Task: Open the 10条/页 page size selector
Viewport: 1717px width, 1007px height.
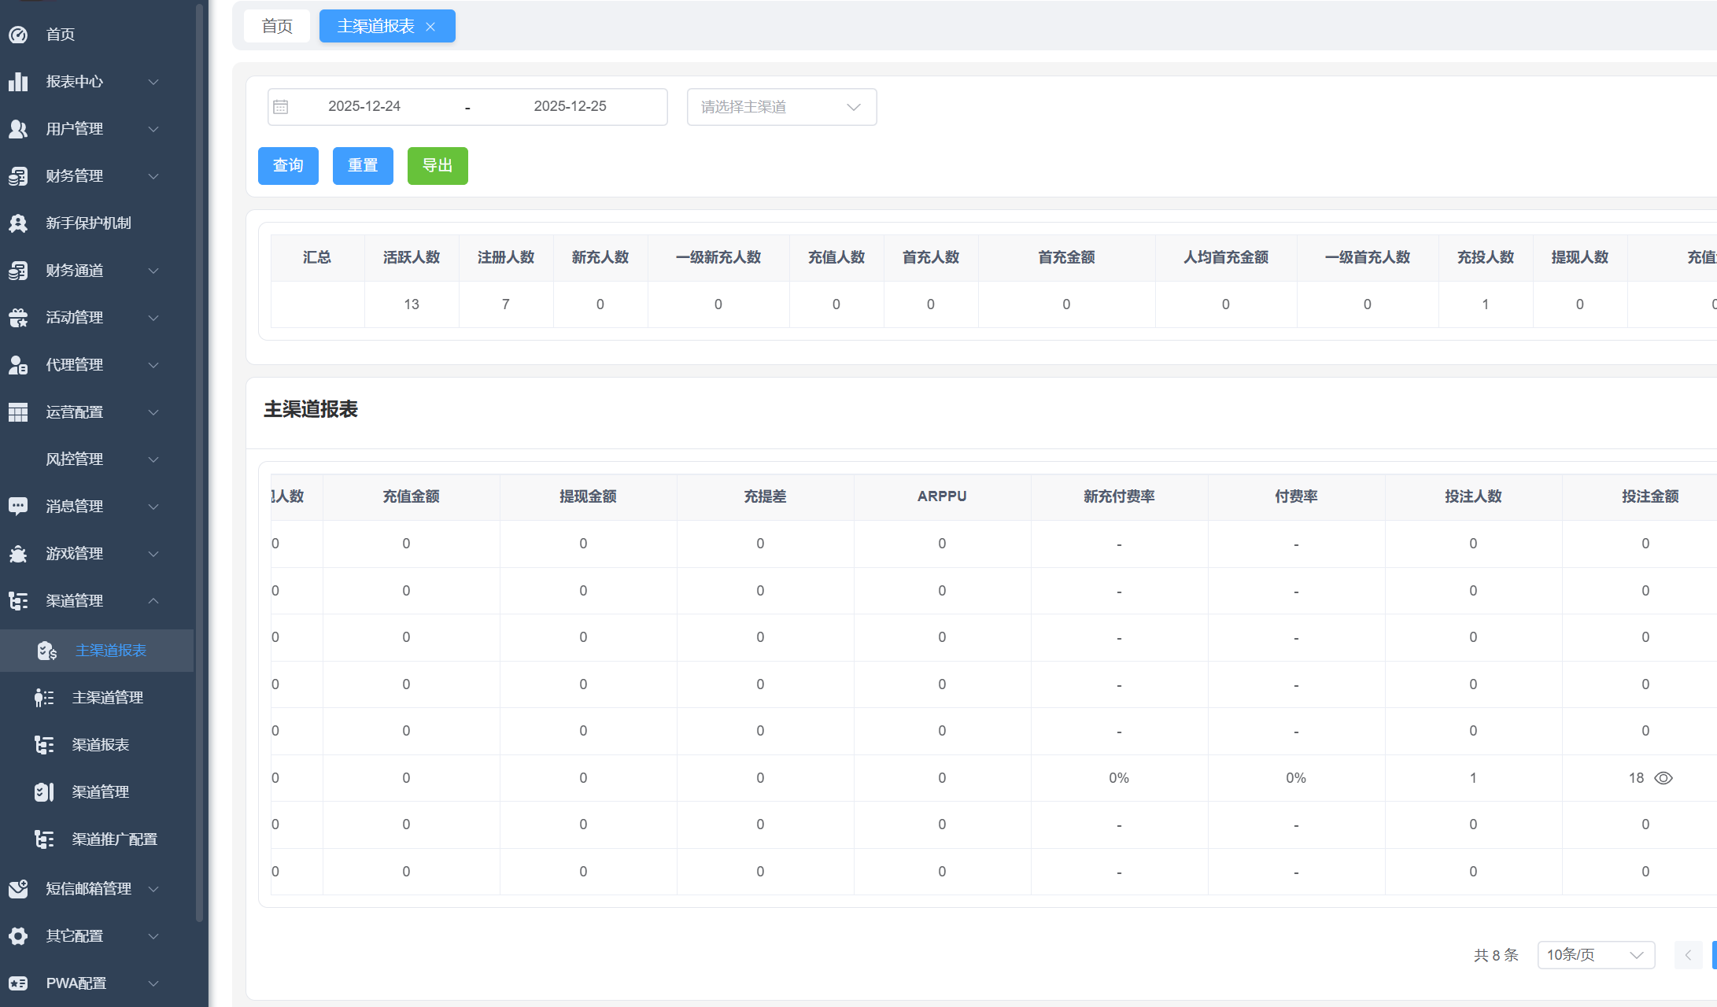Action: 1596,955
